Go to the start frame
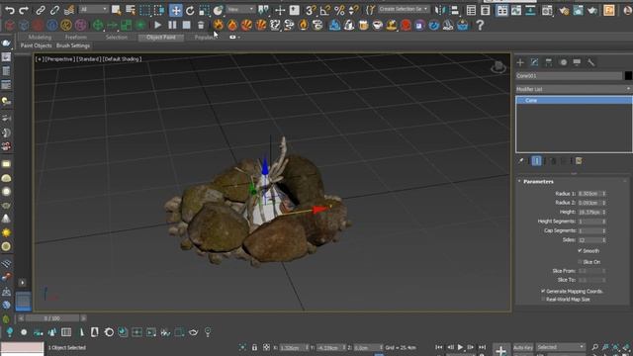The height and width of the screenshot is (356, 633). (439, 347)
